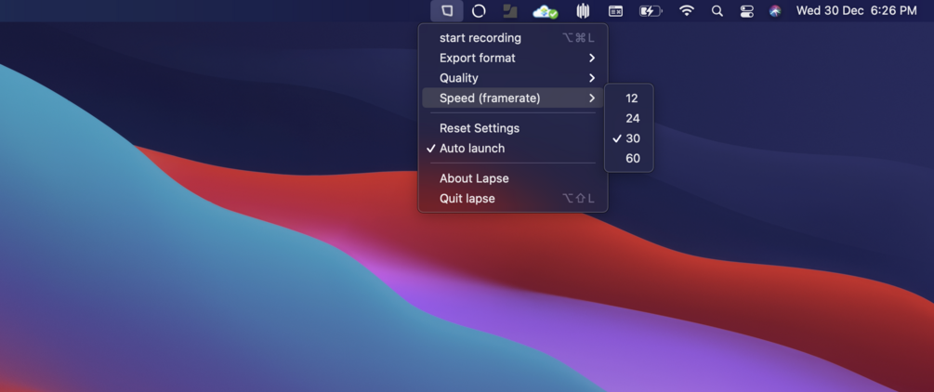This screenshot has height=392, width=934.
Task: Click the cloud sync status icon
Action: click(545, 11)
